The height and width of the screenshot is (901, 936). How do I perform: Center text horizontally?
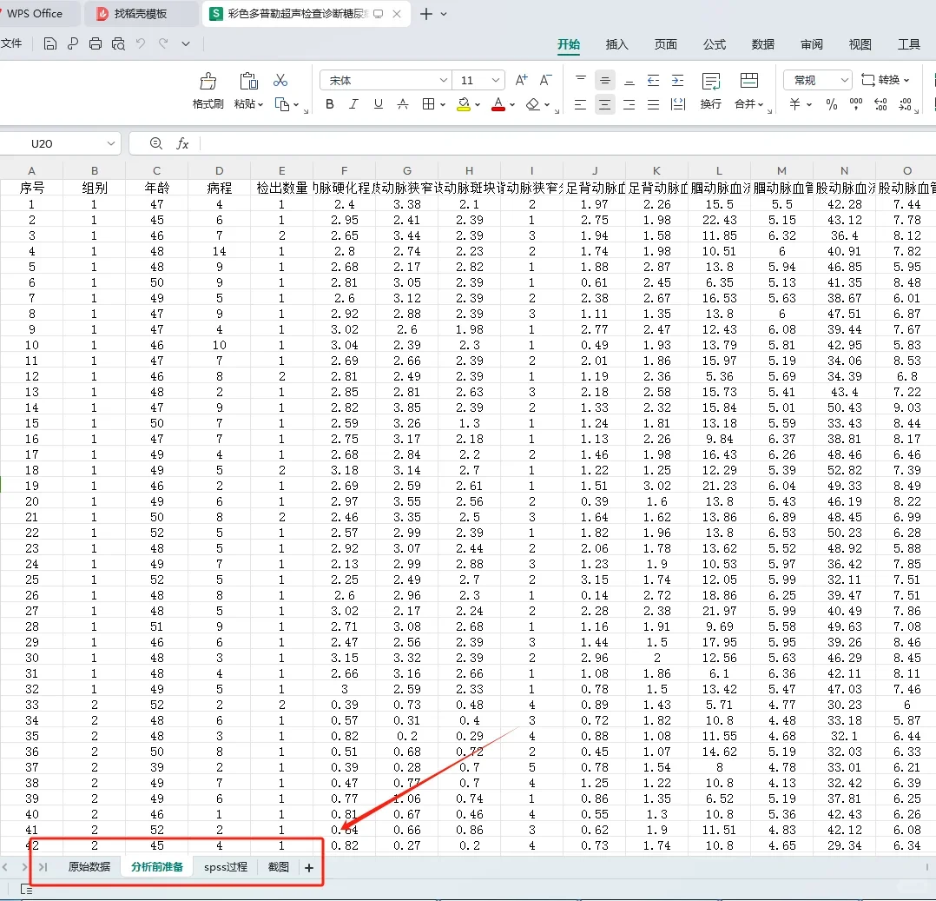[604, 105]
